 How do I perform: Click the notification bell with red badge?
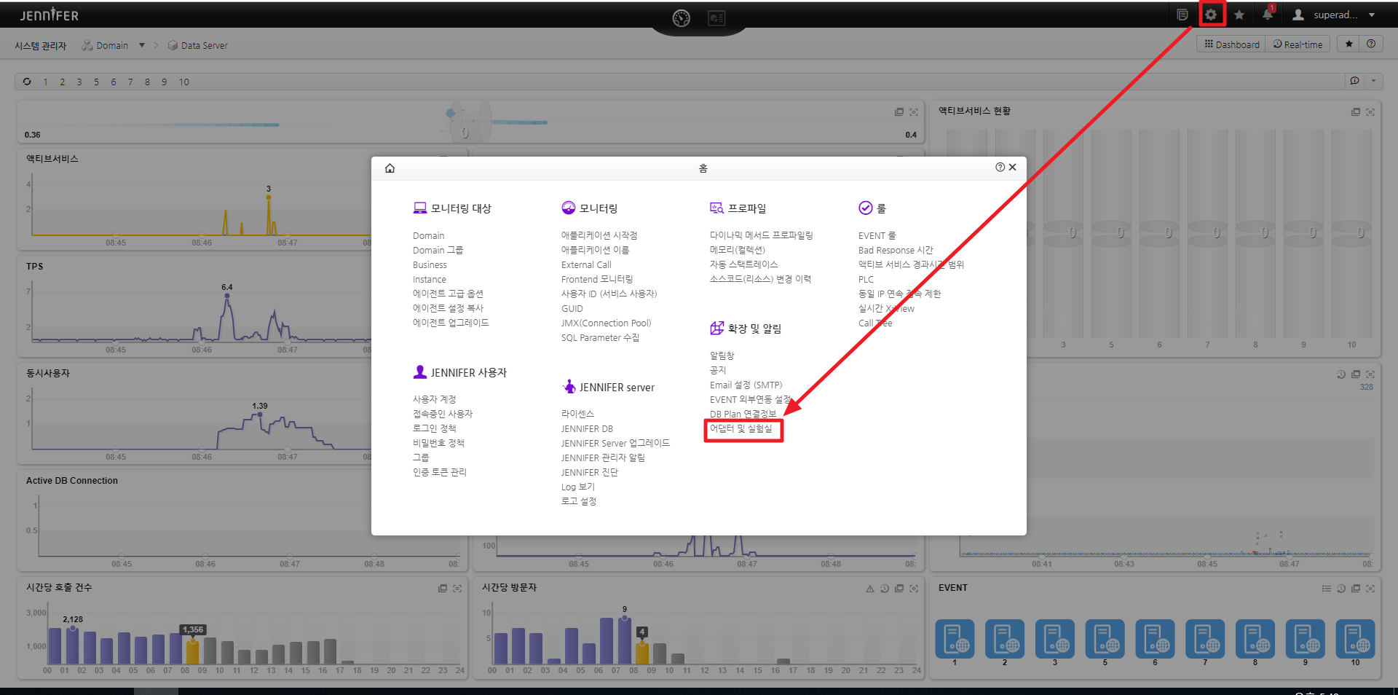point(1268,15)
